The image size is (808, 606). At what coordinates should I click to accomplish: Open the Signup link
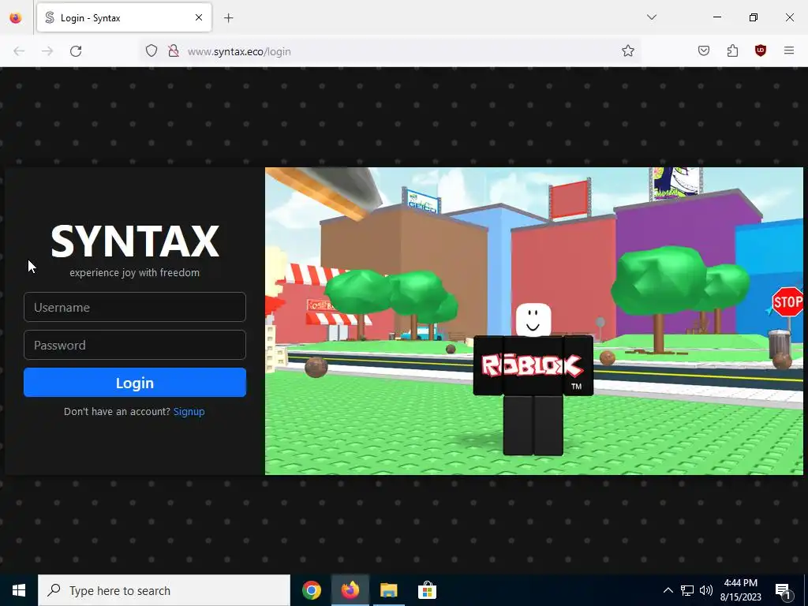click(189, 411)
